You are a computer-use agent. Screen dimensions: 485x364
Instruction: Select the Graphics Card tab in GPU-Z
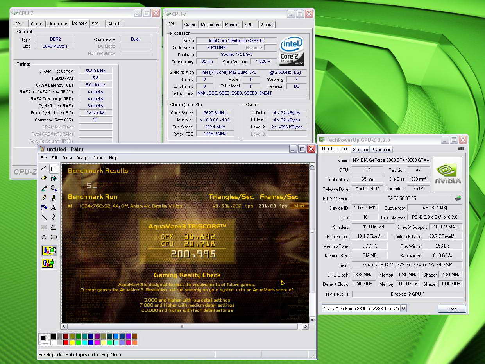coord(335,149)
